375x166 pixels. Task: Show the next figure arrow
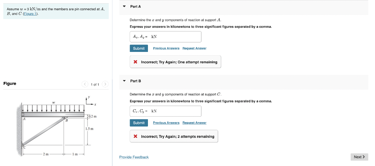tap(105, 84)
